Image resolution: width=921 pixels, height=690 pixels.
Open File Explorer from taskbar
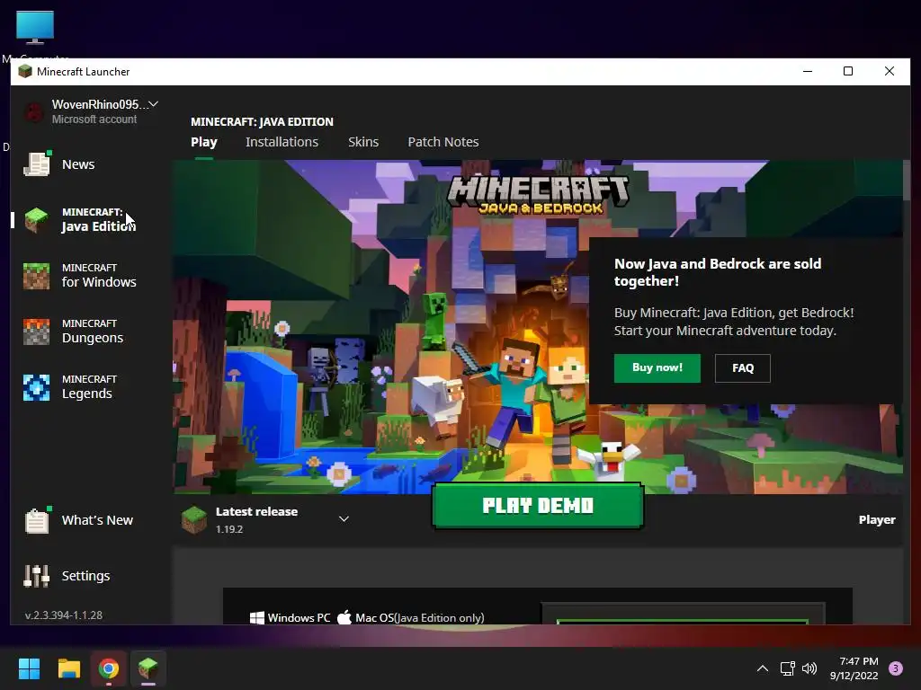(x=68, y=668)
